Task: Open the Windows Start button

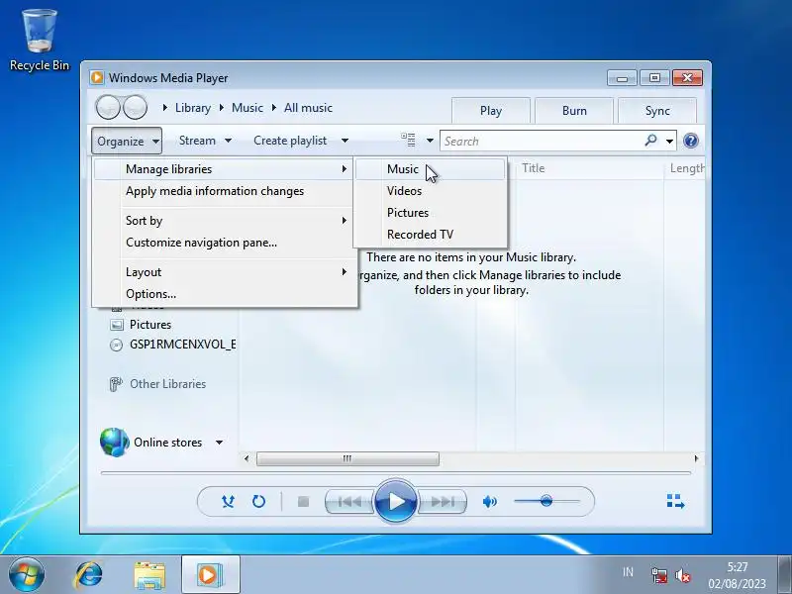Action: tap(27, 575)
